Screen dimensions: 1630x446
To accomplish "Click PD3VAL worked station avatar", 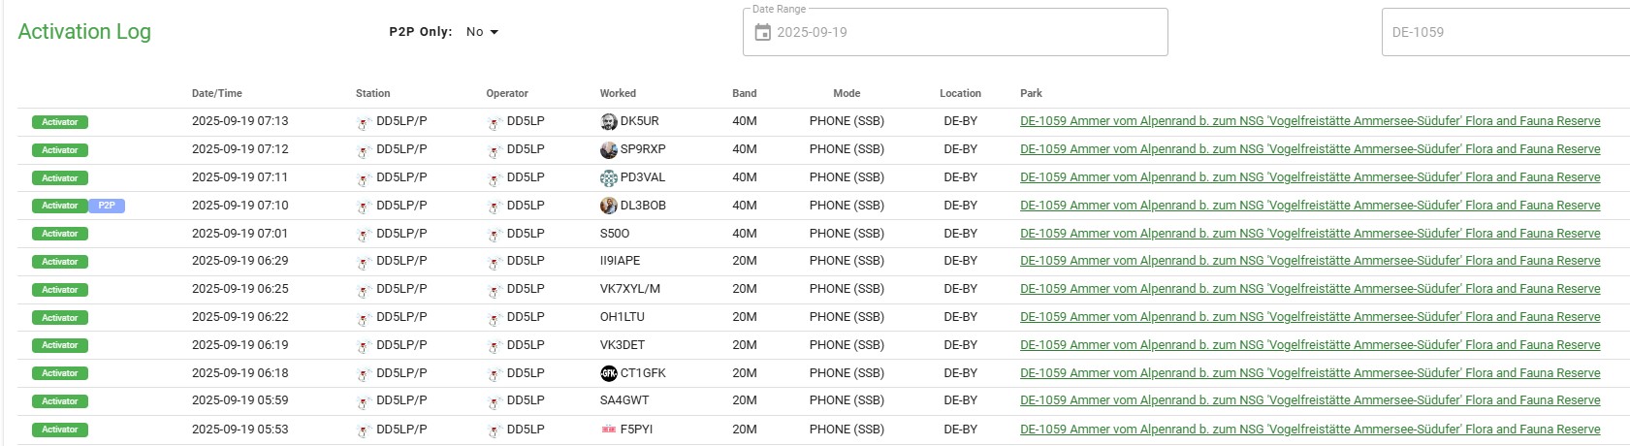I will [x=609, y=178].
